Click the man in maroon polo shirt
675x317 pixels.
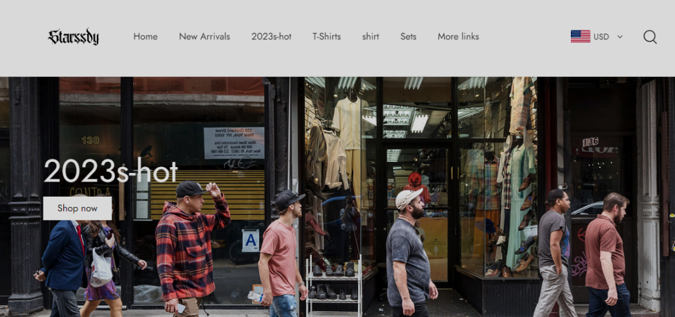click(607, 256)
